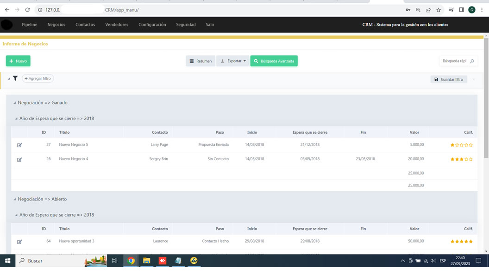Open the notifications center icon
The image size is (489, 275).
478,261
